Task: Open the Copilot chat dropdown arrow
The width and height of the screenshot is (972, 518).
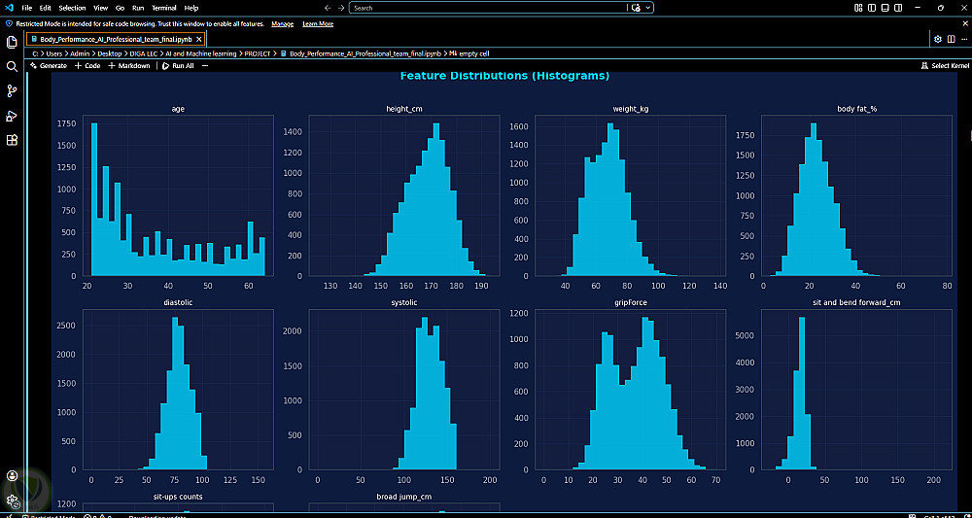Action: point(648,8)
